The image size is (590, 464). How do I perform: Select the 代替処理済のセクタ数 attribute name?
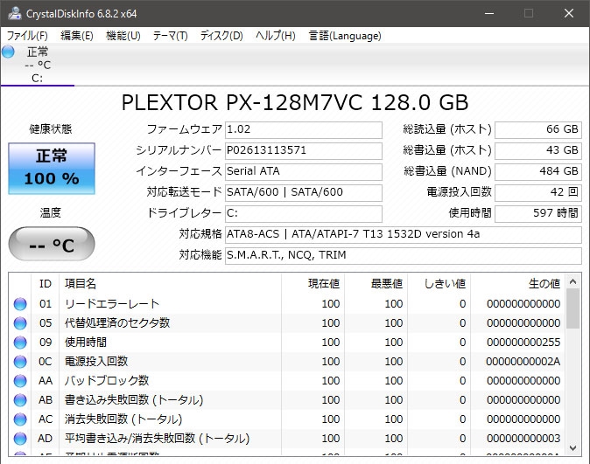[117, 322]
